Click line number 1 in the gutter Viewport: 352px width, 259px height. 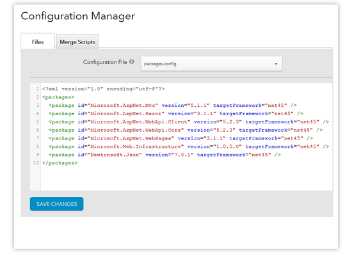pos(38,89)
